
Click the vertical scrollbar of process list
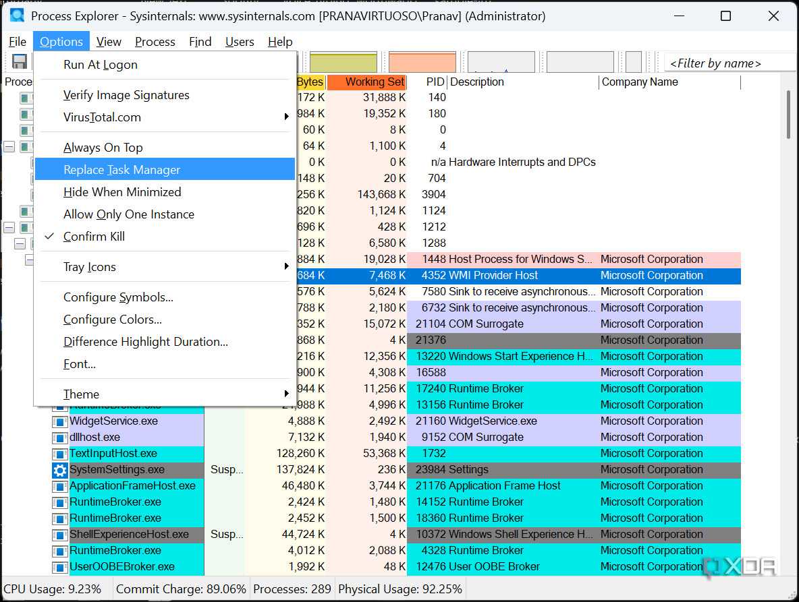[x=788, y=115]
